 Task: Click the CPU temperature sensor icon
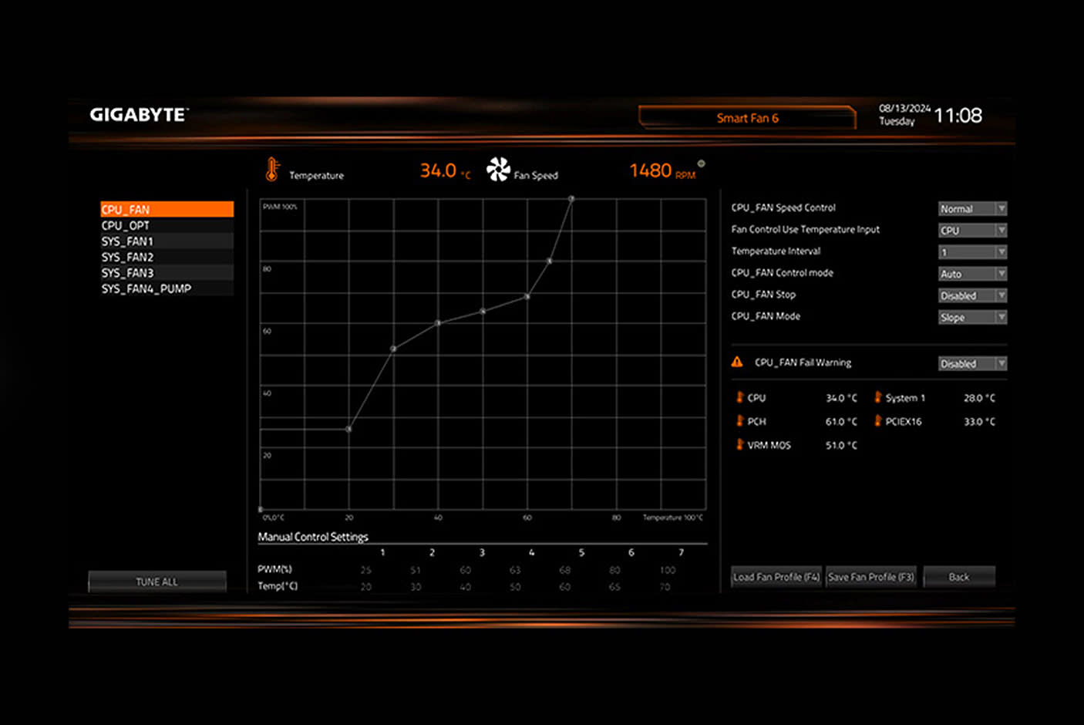click(x=739, y=397)
